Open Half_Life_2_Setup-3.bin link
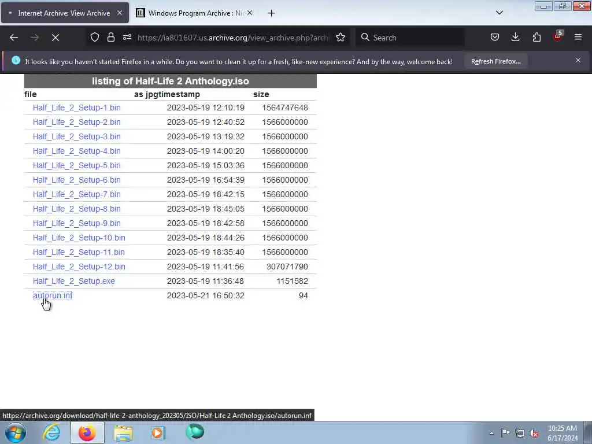Image resolution: width=592 pixels, height=444 pixels. click(x=77, y=136)
